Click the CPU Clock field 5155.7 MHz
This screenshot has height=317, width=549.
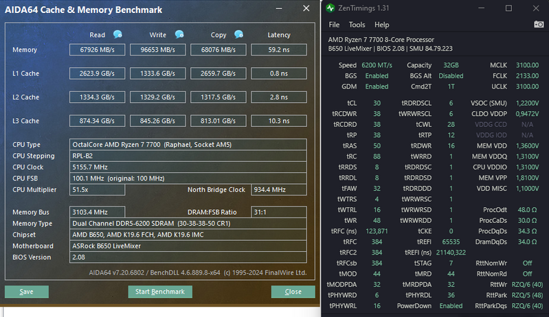188,167
